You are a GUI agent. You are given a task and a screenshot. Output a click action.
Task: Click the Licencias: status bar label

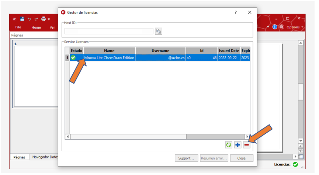point(282,164)
